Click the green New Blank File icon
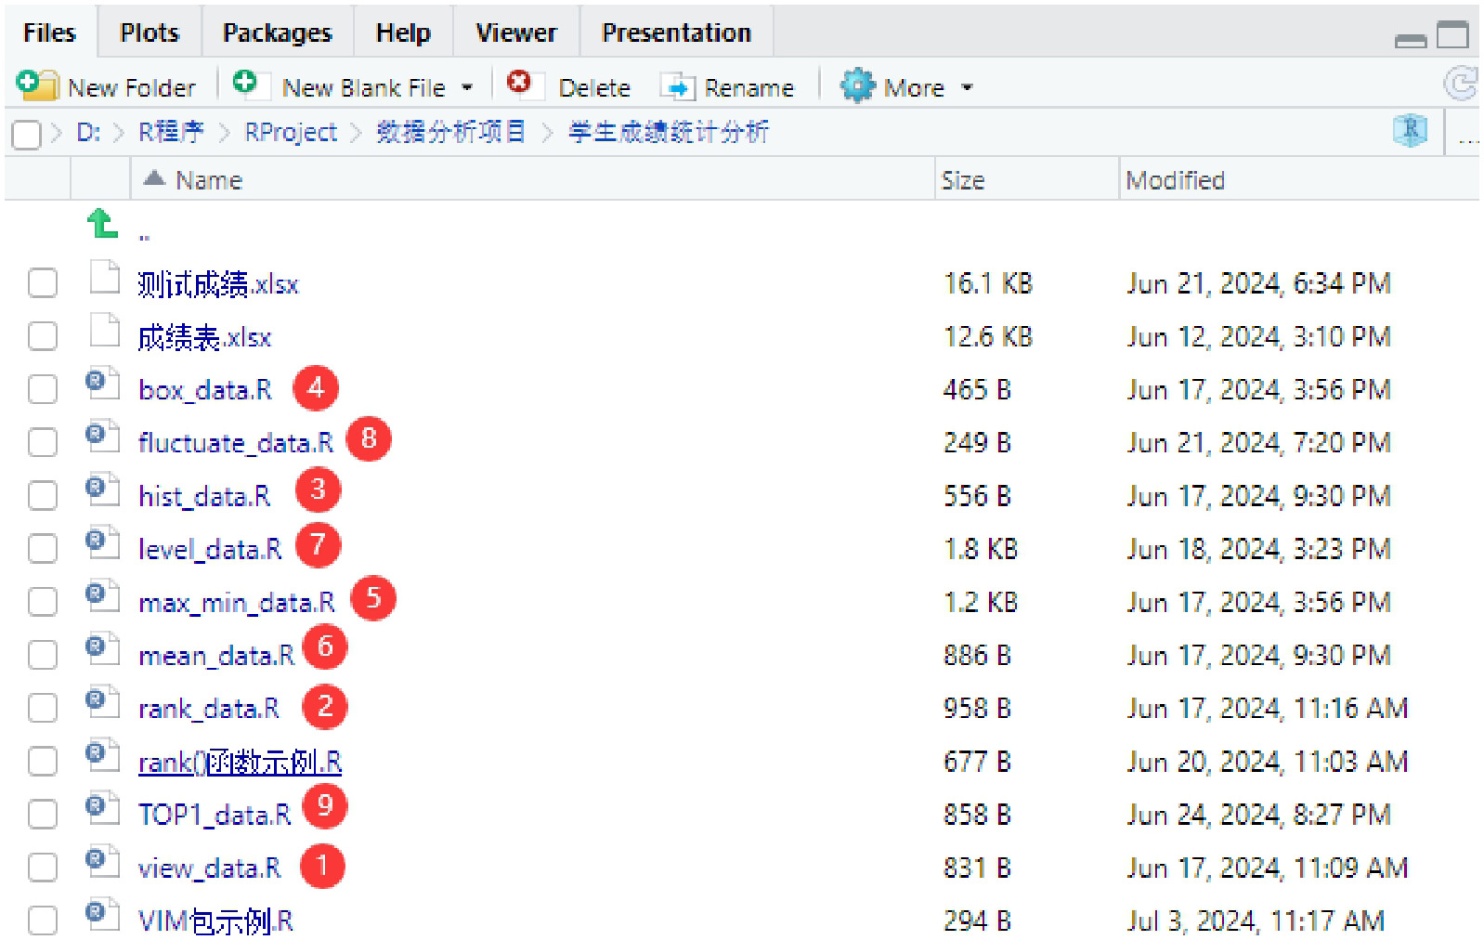1484x940 pixels. coord(245,84)
